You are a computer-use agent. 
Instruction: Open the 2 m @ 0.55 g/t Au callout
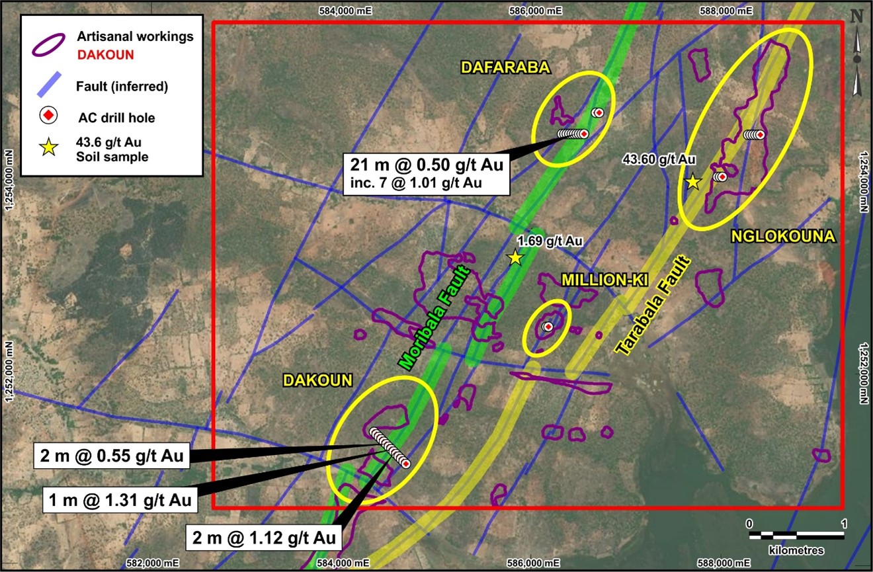[110, 456]
